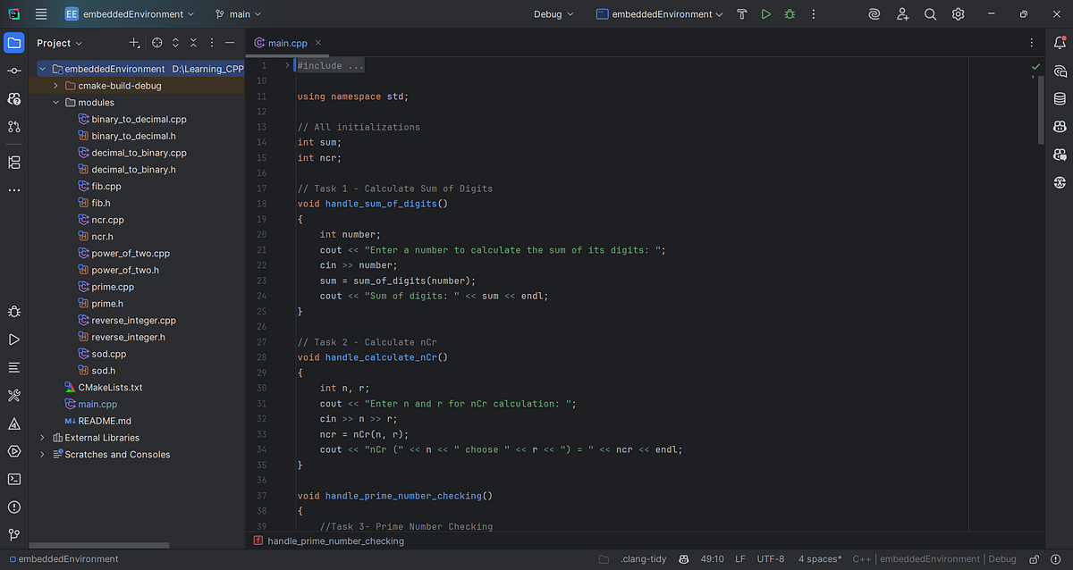Select reverse_integer.cpp file
The width and height of the screenshot is (1073, 570).
pyautogui.click(x=133, y=320)
